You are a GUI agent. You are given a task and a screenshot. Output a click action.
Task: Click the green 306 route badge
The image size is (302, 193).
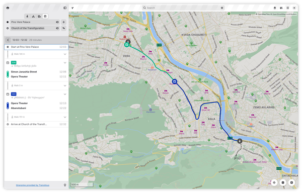[14, 63]
